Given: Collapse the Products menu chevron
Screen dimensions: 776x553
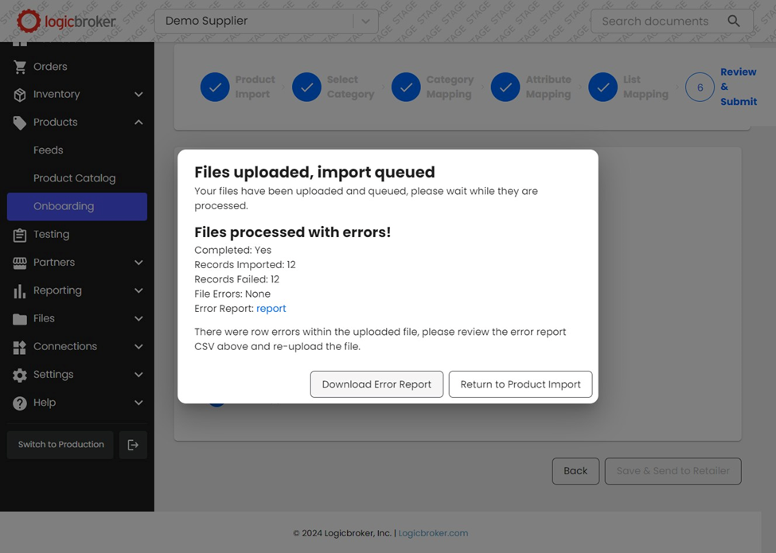Looking at the screenshot, I should coord(138,123).
